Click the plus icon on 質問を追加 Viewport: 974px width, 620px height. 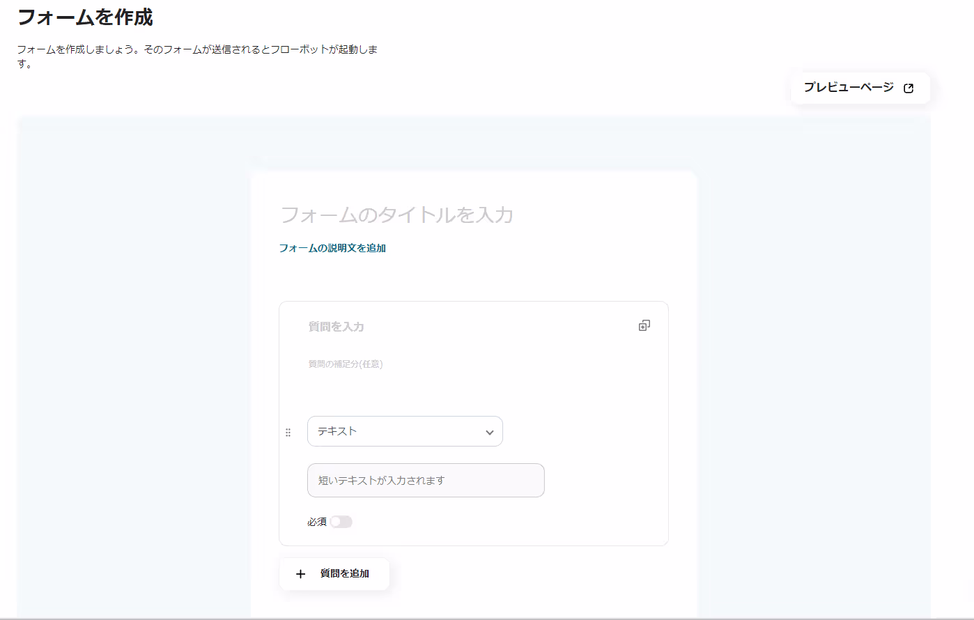(301, 574)
